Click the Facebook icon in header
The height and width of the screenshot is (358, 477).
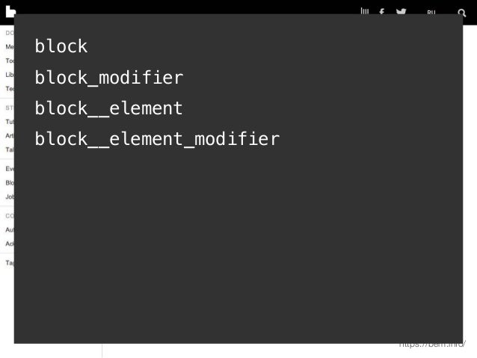[x=381, y=11]
